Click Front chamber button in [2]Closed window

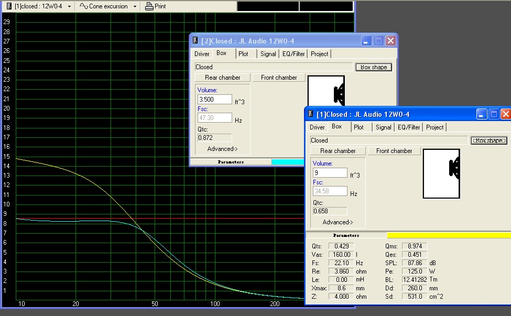[x=279, y=78]
